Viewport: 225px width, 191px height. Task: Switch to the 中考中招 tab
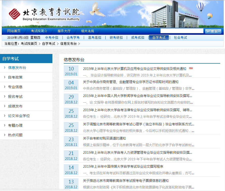coord(52,37)
